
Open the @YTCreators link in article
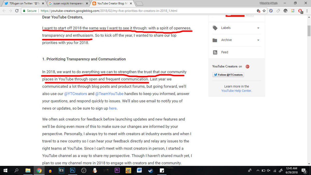tap(75, 94)
